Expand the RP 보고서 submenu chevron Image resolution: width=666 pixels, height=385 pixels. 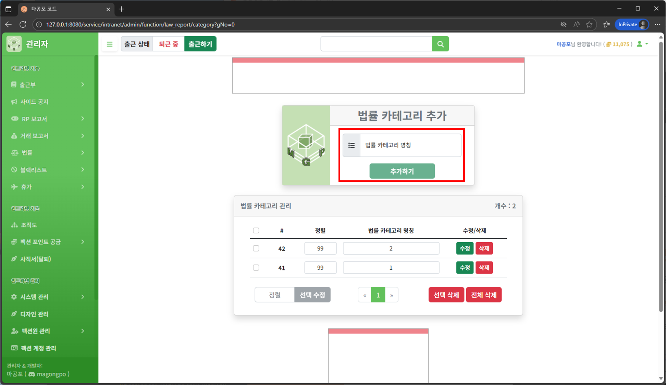click(x=83, y=119)
